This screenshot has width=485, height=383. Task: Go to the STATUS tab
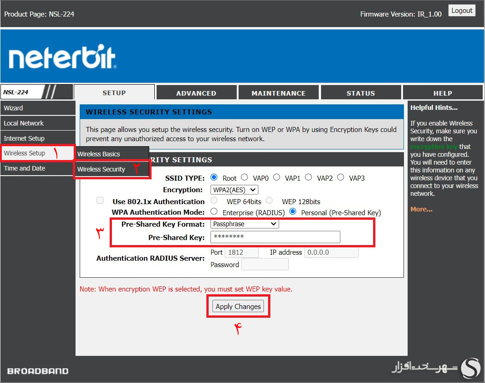(361, 93)
